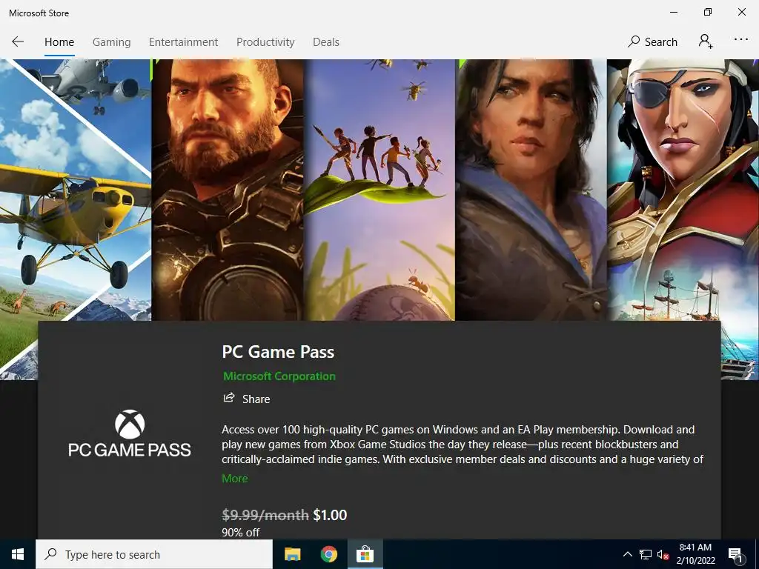The image size is (759, 569).
Task: Click the PC Game Pass title
Action: point(278,352)
